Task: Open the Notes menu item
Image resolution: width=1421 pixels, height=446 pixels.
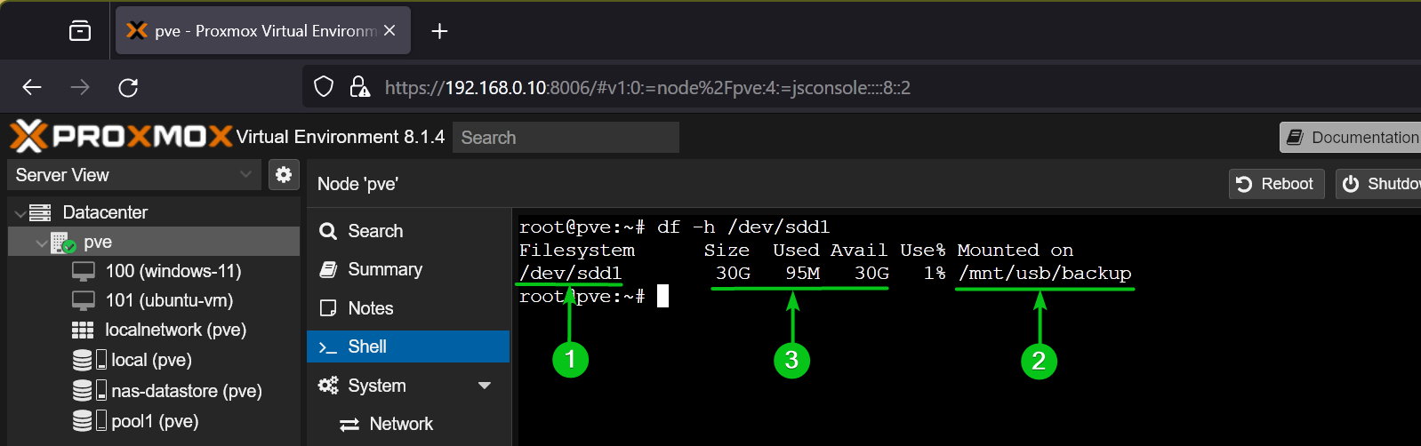Action: coord(408,308)
